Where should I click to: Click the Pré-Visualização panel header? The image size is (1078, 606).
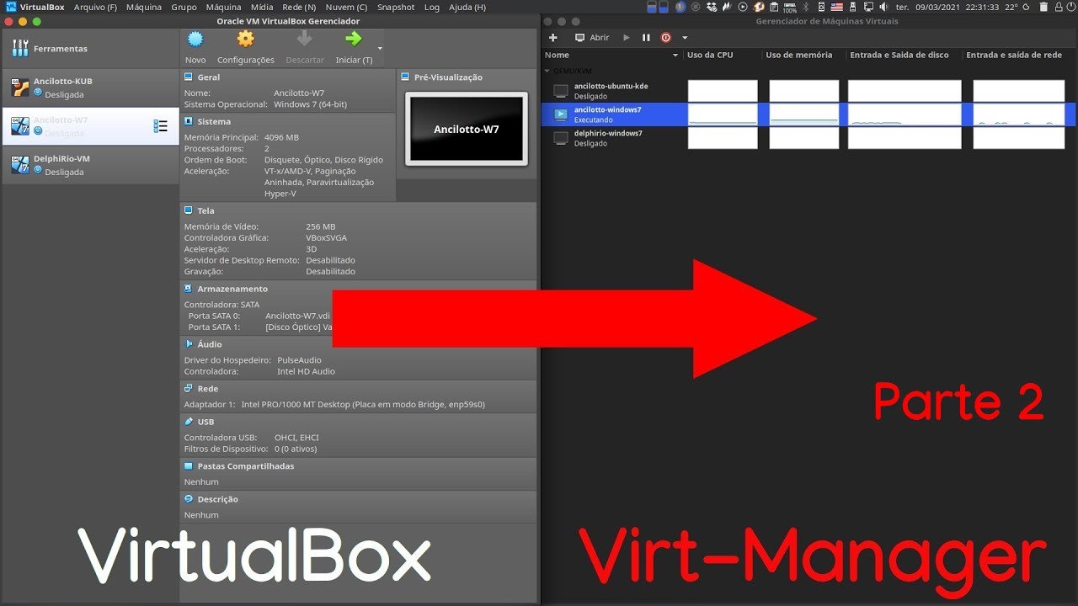[x=448, y=77]
